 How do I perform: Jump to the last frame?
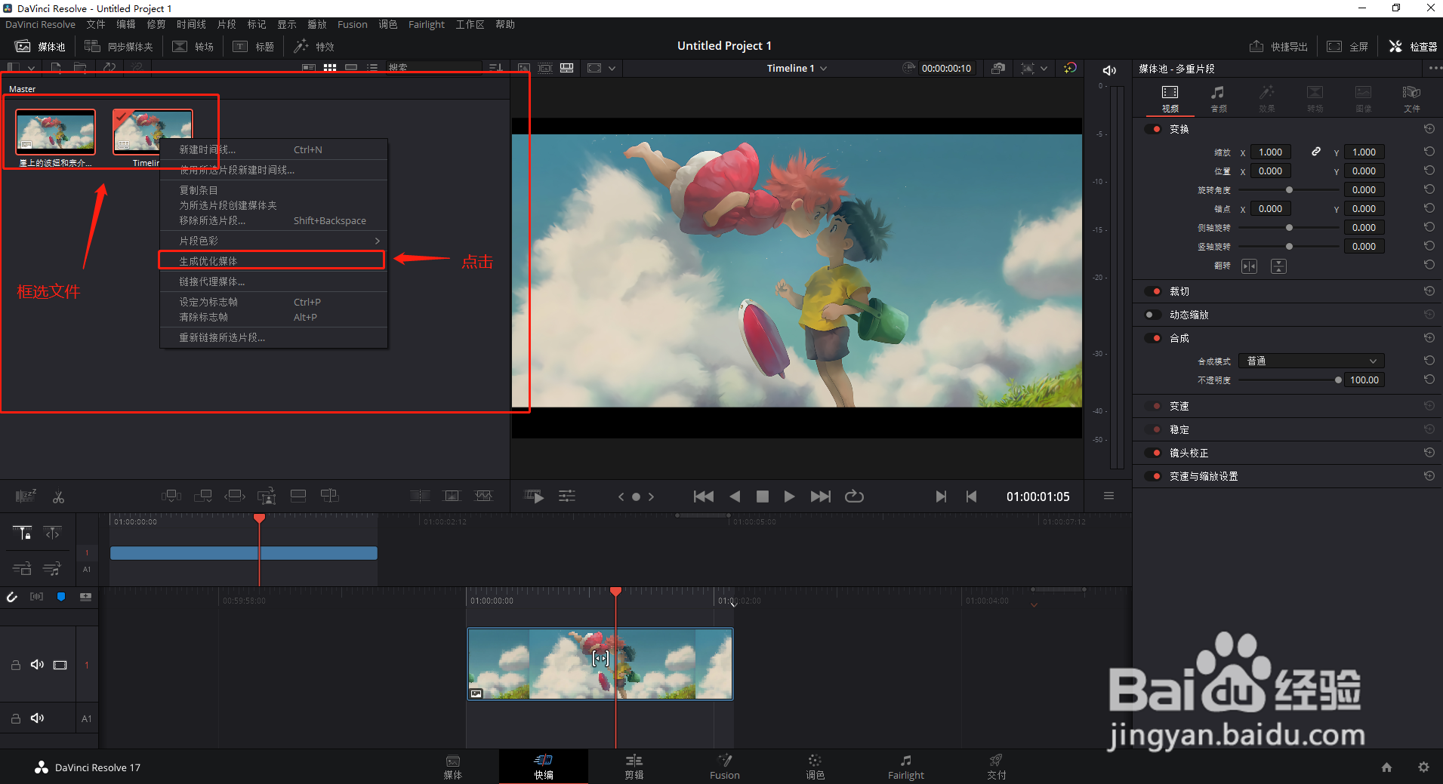click(820, 497)
